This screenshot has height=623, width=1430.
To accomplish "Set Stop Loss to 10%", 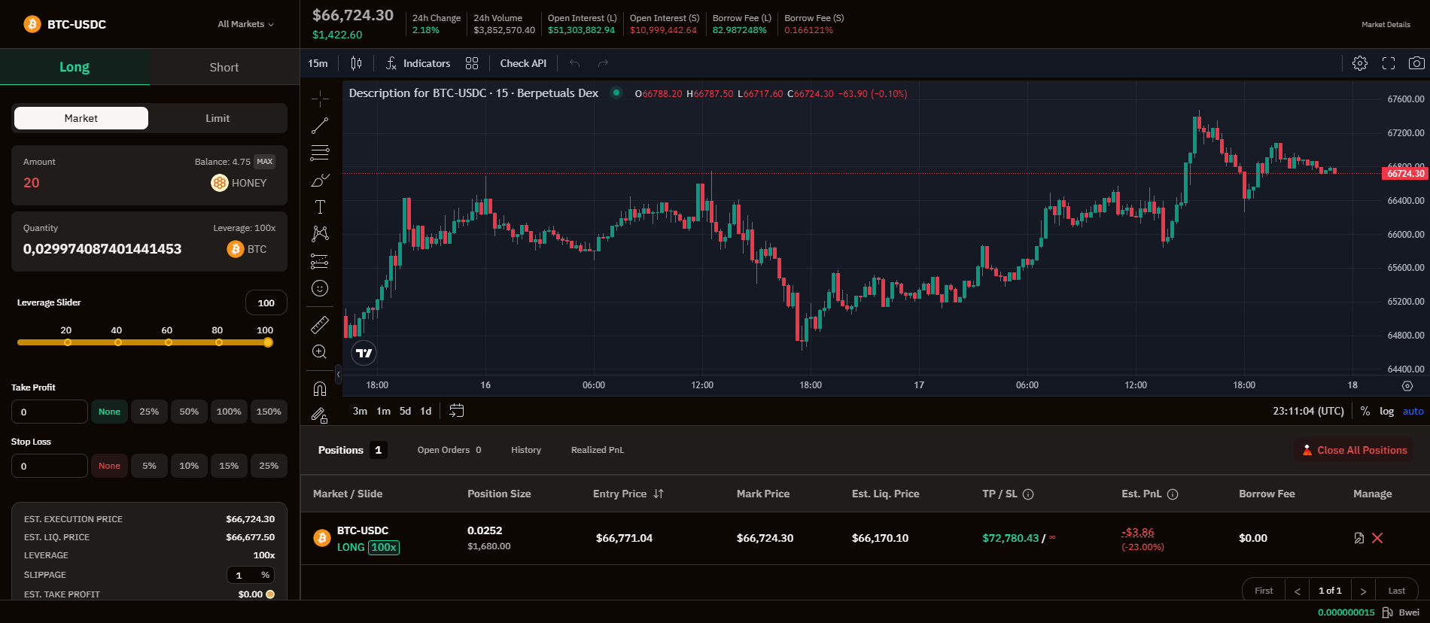I will click(189, 466).
